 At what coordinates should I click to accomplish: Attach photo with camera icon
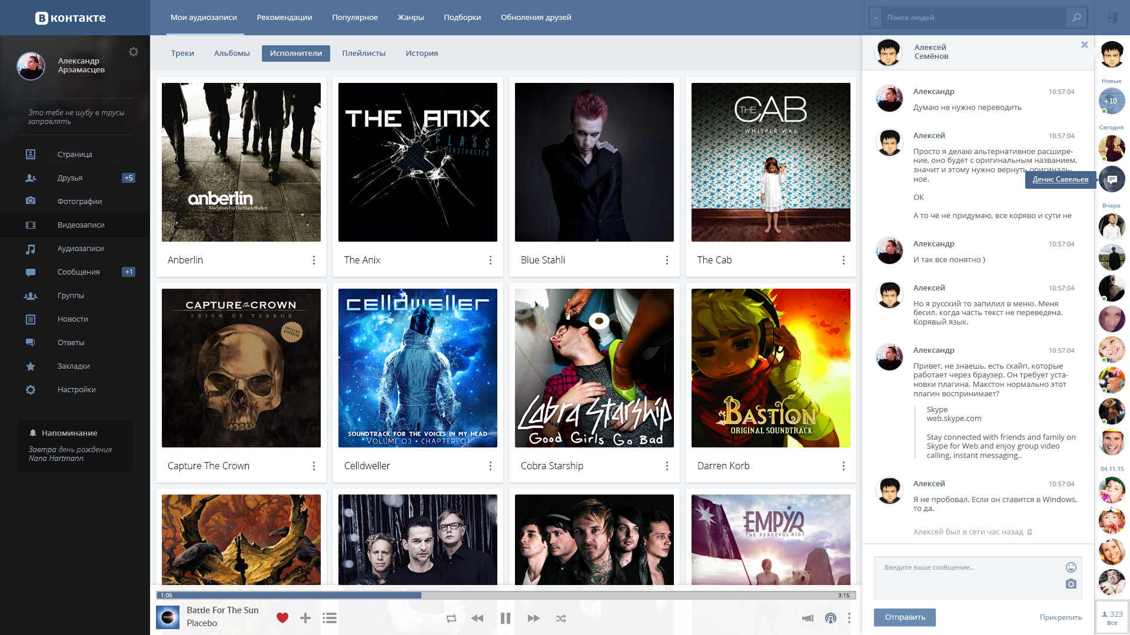1071,584
